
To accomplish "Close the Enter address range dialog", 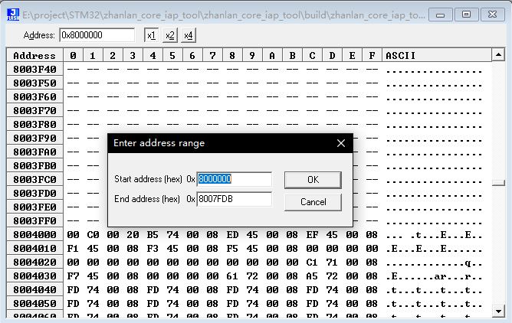I will point(341,143).
